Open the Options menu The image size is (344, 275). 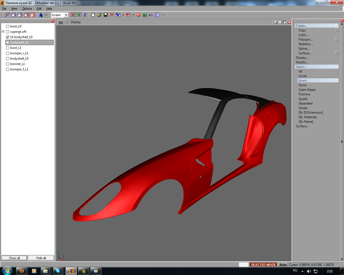pyautogui.click(x=27, y=9)
